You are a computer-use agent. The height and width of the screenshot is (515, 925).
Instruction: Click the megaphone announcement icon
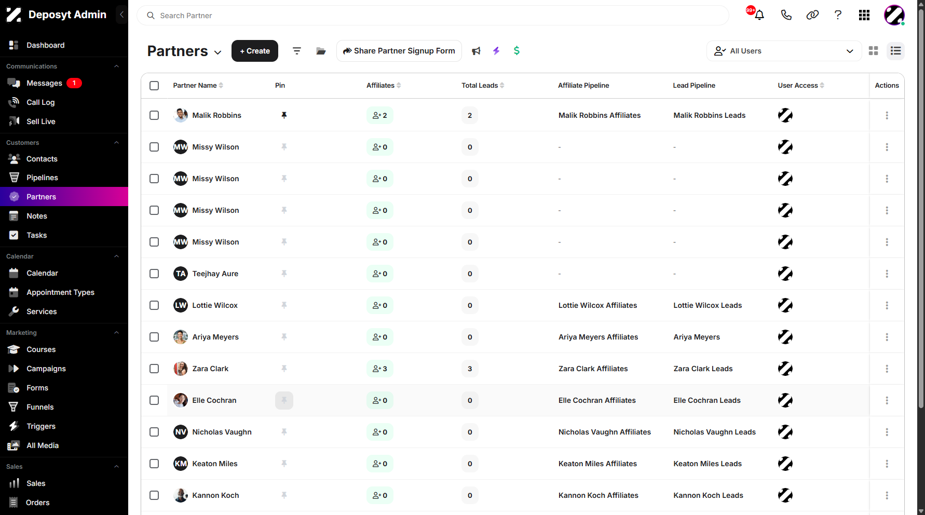click(x=476, y=51)
